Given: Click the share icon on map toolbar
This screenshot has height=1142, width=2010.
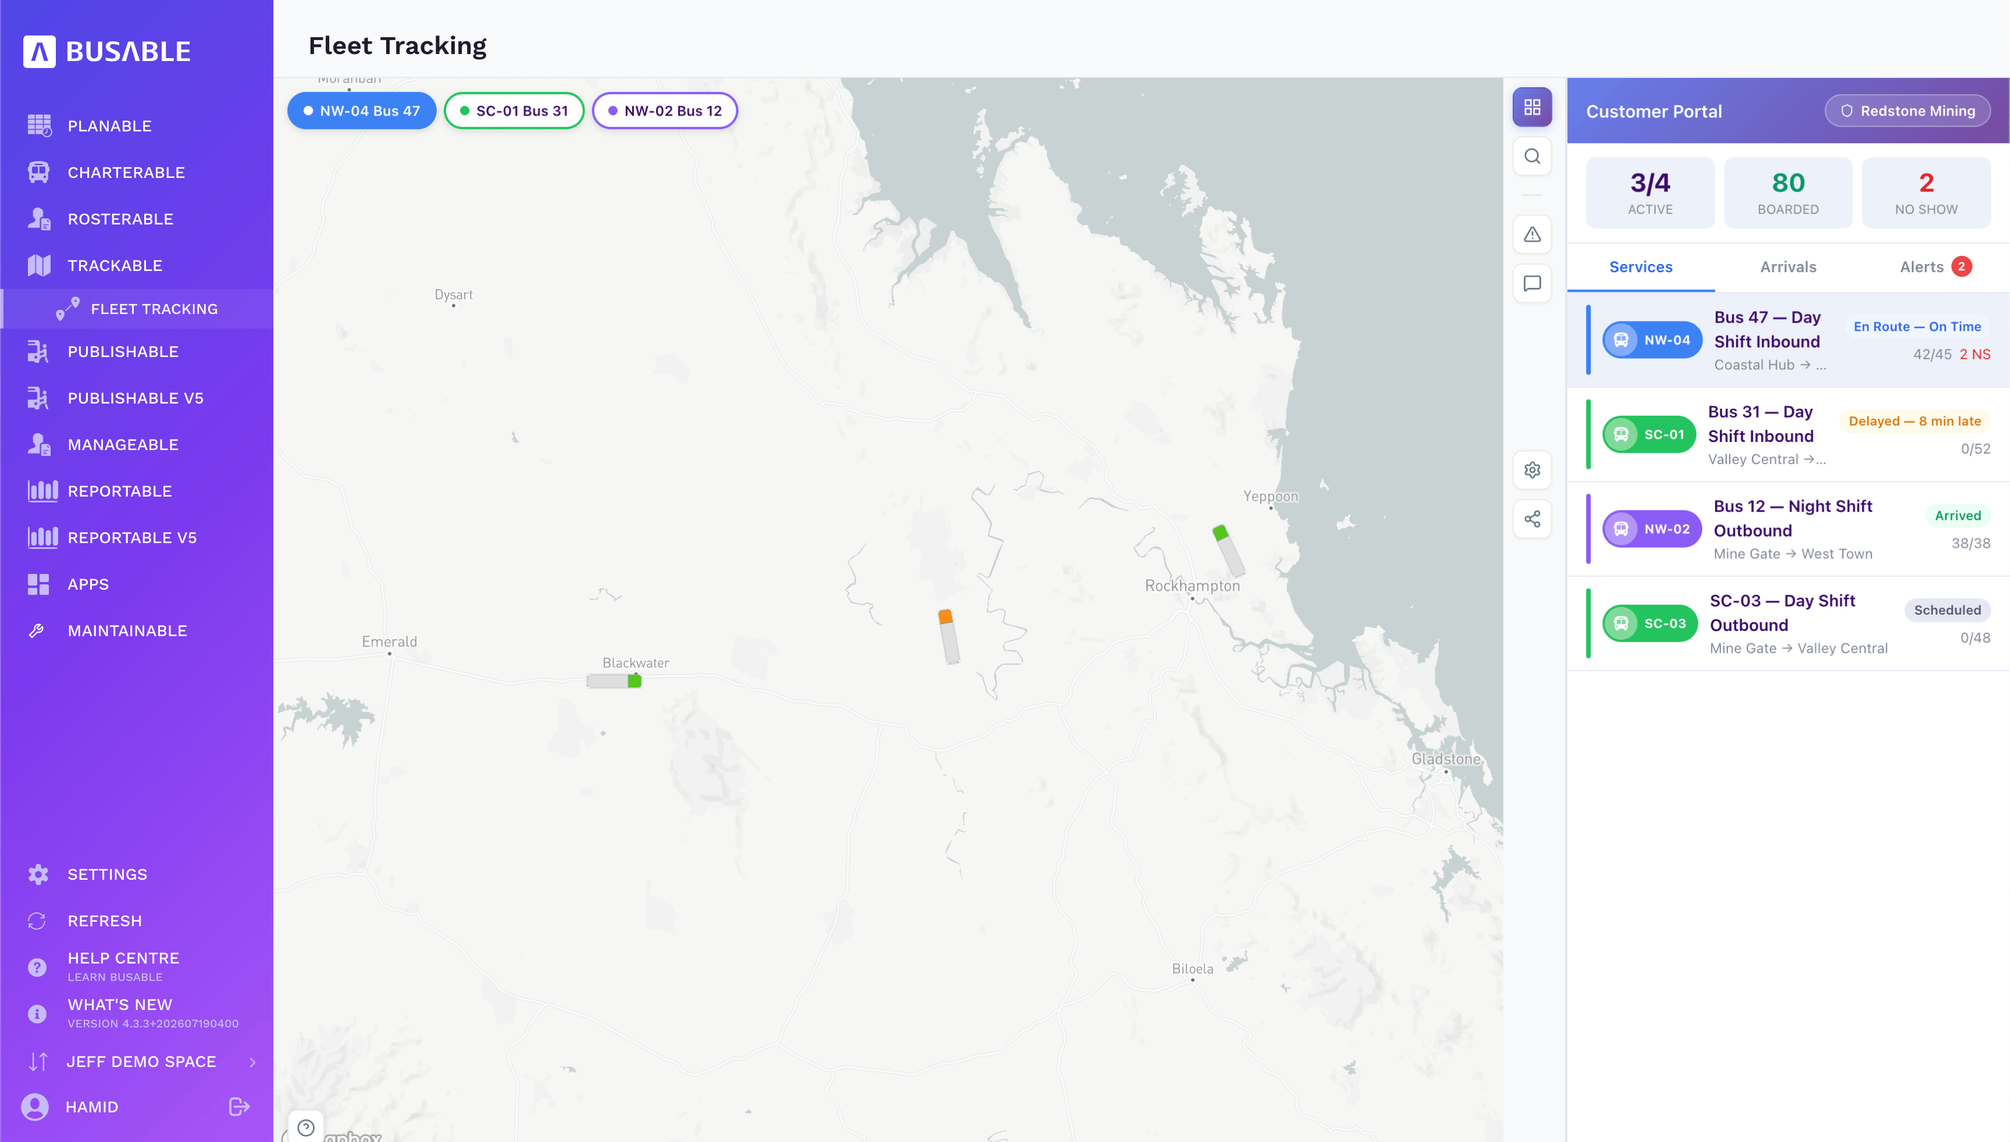Looking at the screenshot, I should coord(1531,519).
